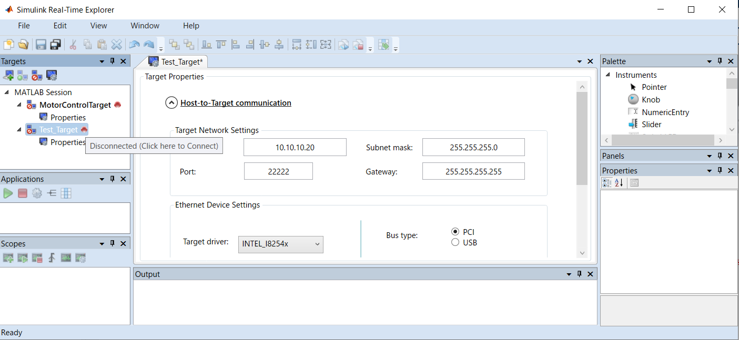This screenshot has height=340, width=739.
Task: Click the Add Target icon in Targets panel
Action: (9, 76)
